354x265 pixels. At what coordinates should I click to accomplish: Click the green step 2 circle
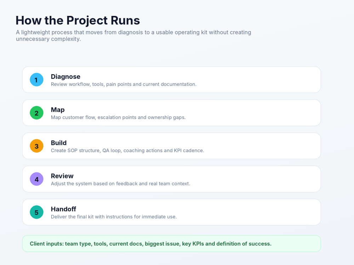(x=36, y=113)
